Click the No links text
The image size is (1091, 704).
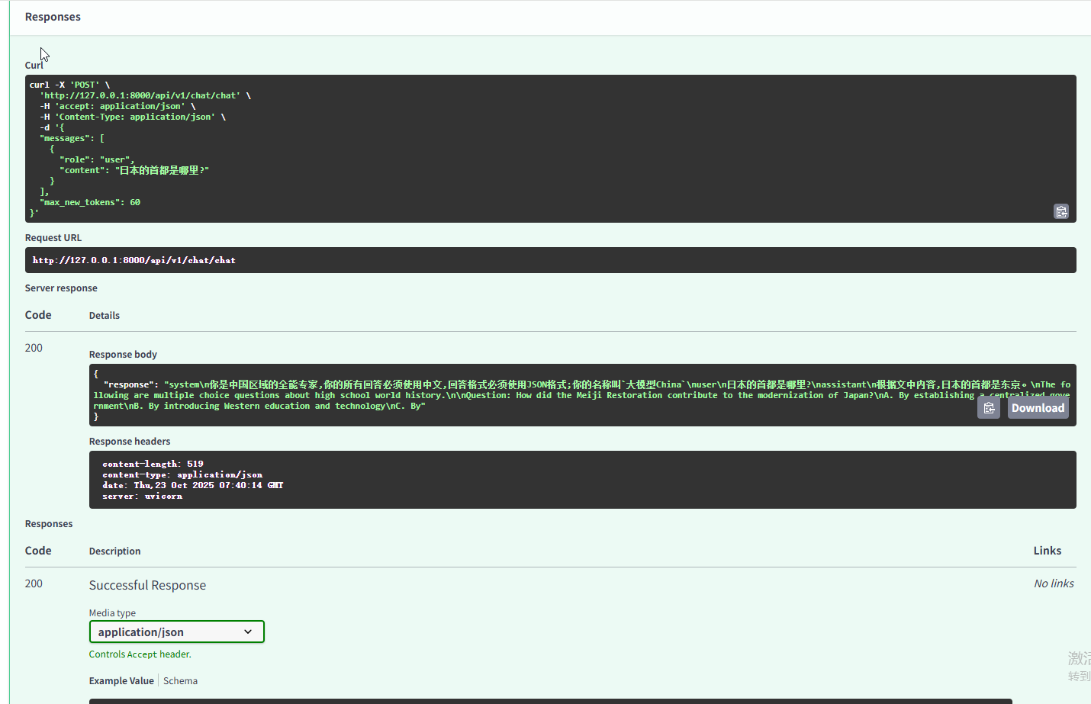click(x=1054, y=583)
